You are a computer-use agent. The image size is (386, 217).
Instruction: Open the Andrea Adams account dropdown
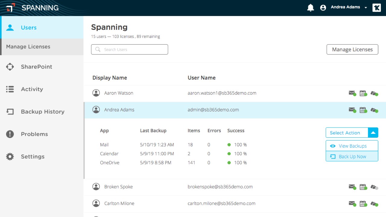pyautogui.click(x=349, y=7)
